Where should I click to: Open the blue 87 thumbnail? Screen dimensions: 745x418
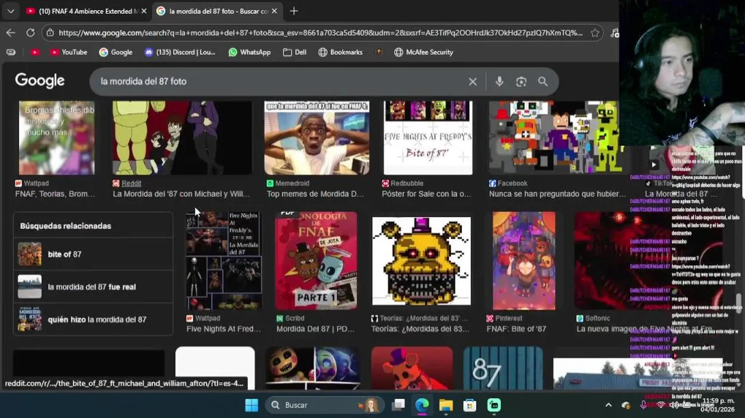503,368
